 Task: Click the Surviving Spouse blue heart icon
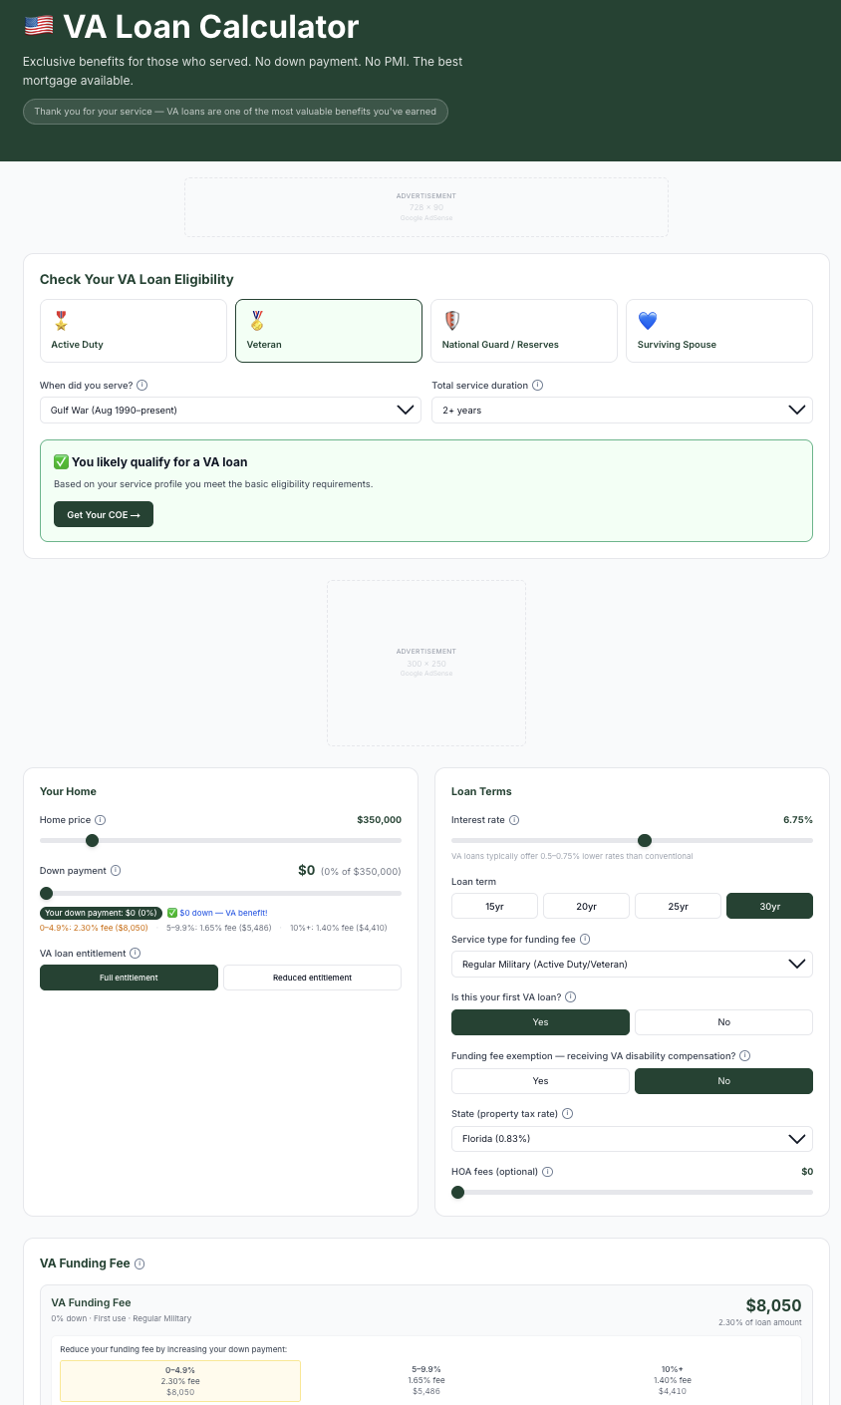click(648, 321)
